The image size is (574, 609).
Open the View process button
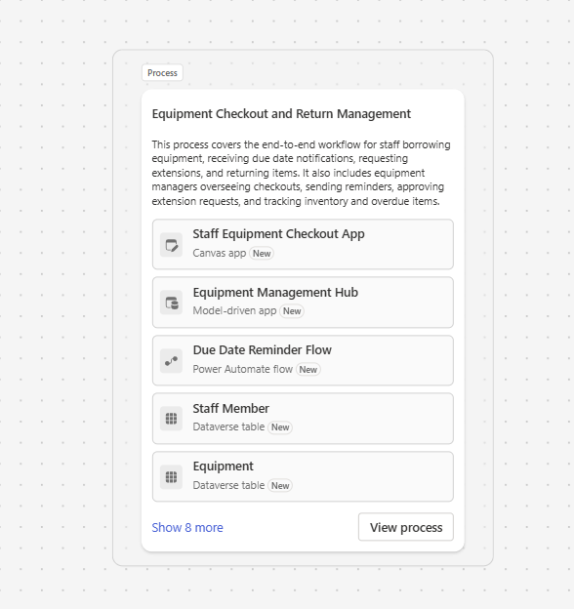(x=406, y=527)
